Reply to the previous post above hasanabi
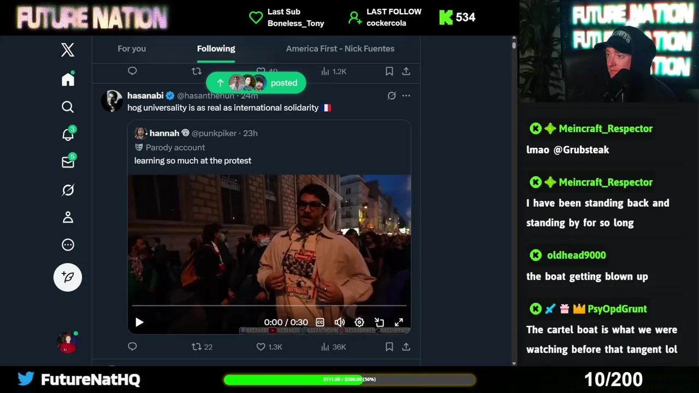Viewport: 699px width, 393px height. [x=132, y=71]
